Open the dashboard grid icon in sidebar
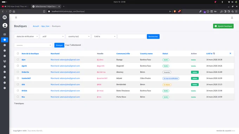 5,34
